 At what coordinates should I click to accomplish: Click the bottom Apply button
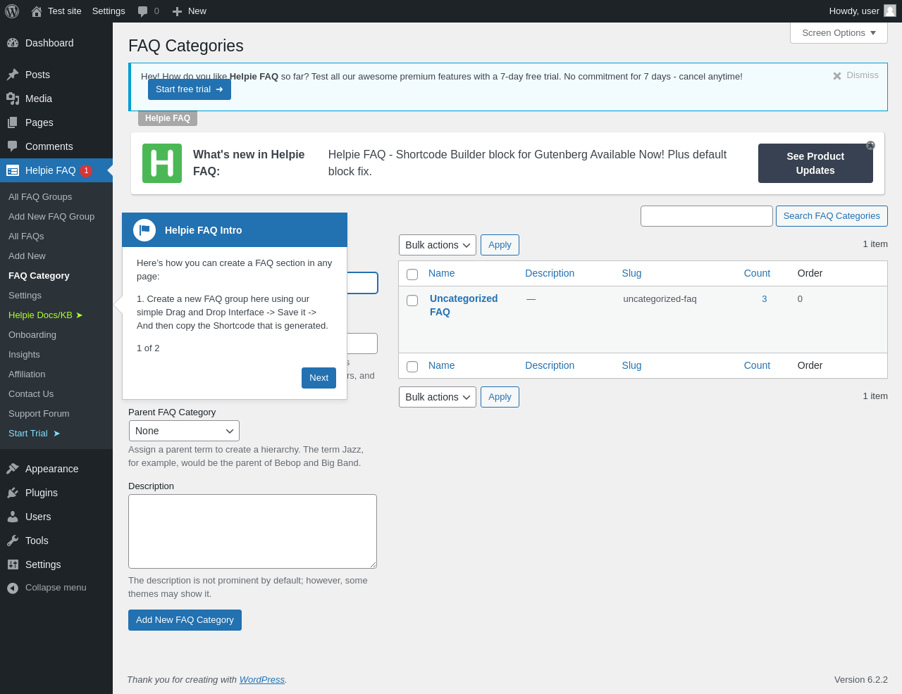(500, 397)
